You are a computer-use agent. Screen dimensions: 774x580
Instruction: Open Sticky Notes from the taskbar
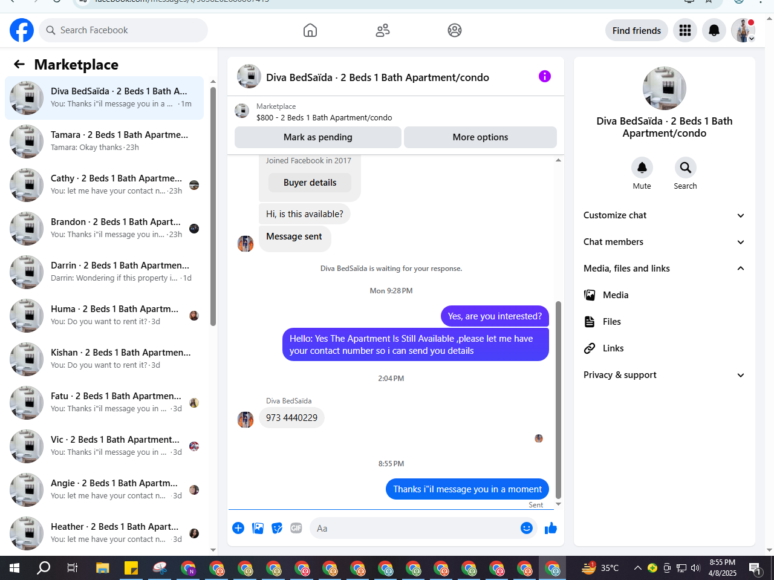pos(131,568)
